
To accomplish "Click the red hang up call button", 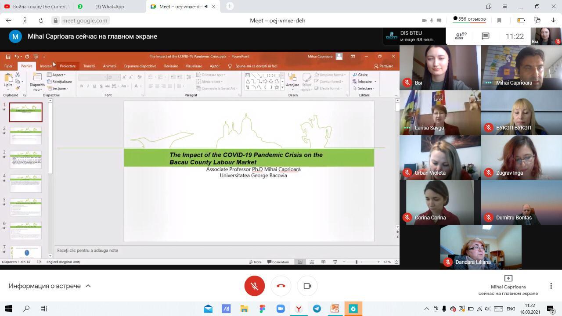I will coord(281,286).
